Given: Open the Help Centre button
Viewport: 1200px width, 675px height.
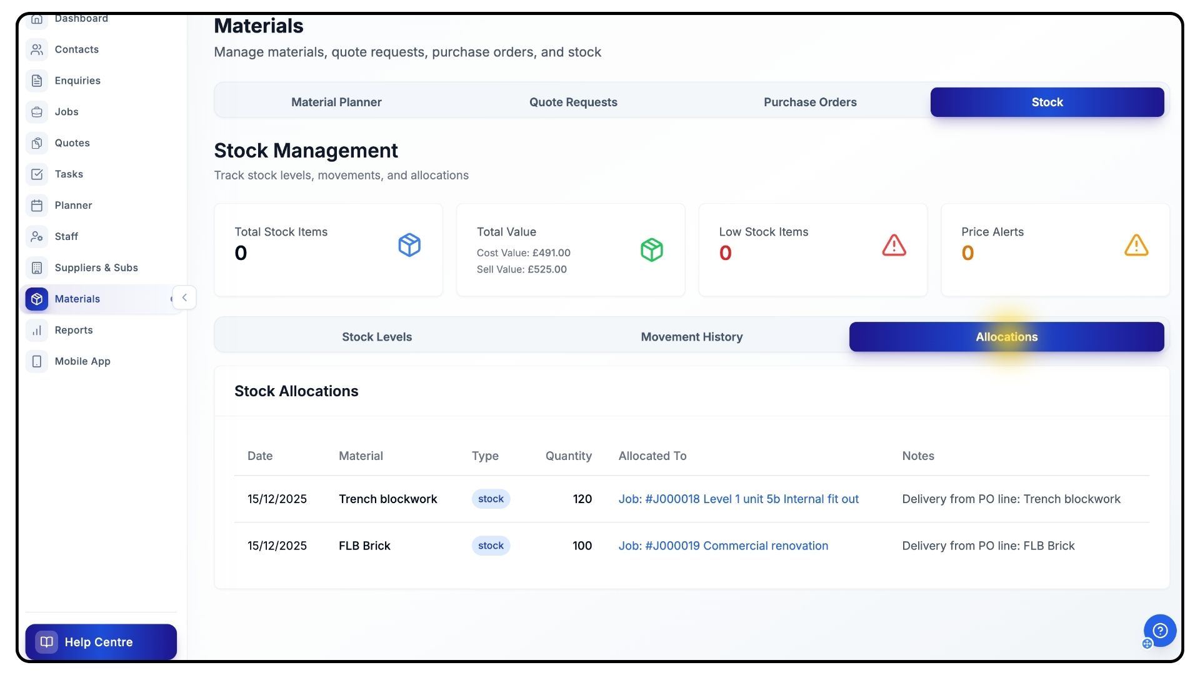Looking at the screenshot, I should [101, 642].
